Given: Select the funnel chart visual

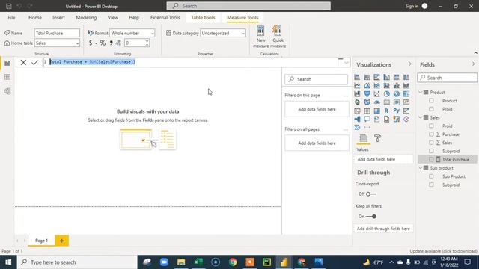Looking at the screenshot, I should (x=367, y=94).
